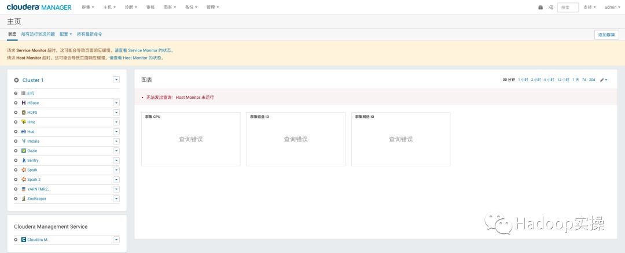Viewport: 625px width, 253px height.
Task: Open running commands icon beside search box
Action: 551,7
